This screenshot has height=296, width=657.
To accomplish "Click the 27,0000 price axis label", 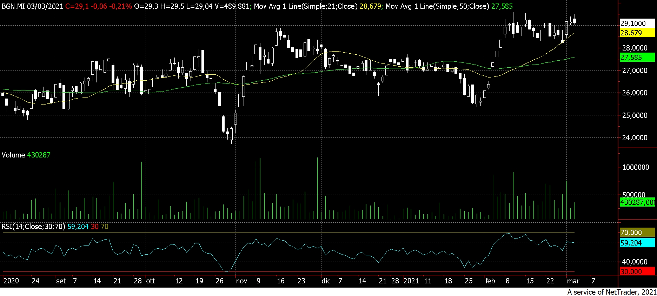I will point(635,70).
